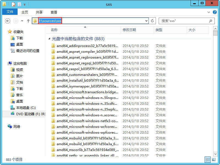The height and width of the screenshot is (165, 220).
Task: Sort by the 名称 column header
Action: pyautogui.click(x=83, y=30)
